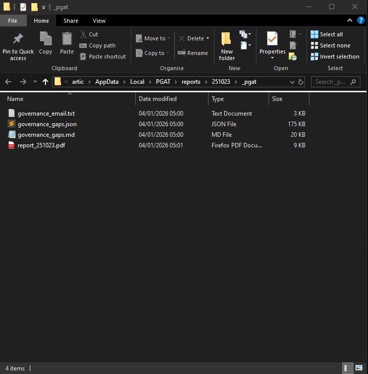
Task: Open the File menu
Action: pos(13,21)
